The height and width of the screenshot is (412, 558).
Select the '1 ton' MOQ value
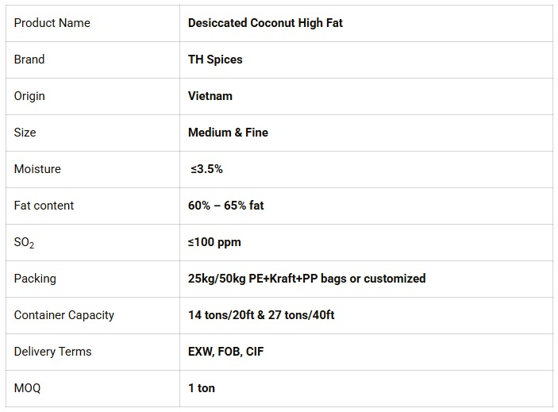[x=202, y=388]
